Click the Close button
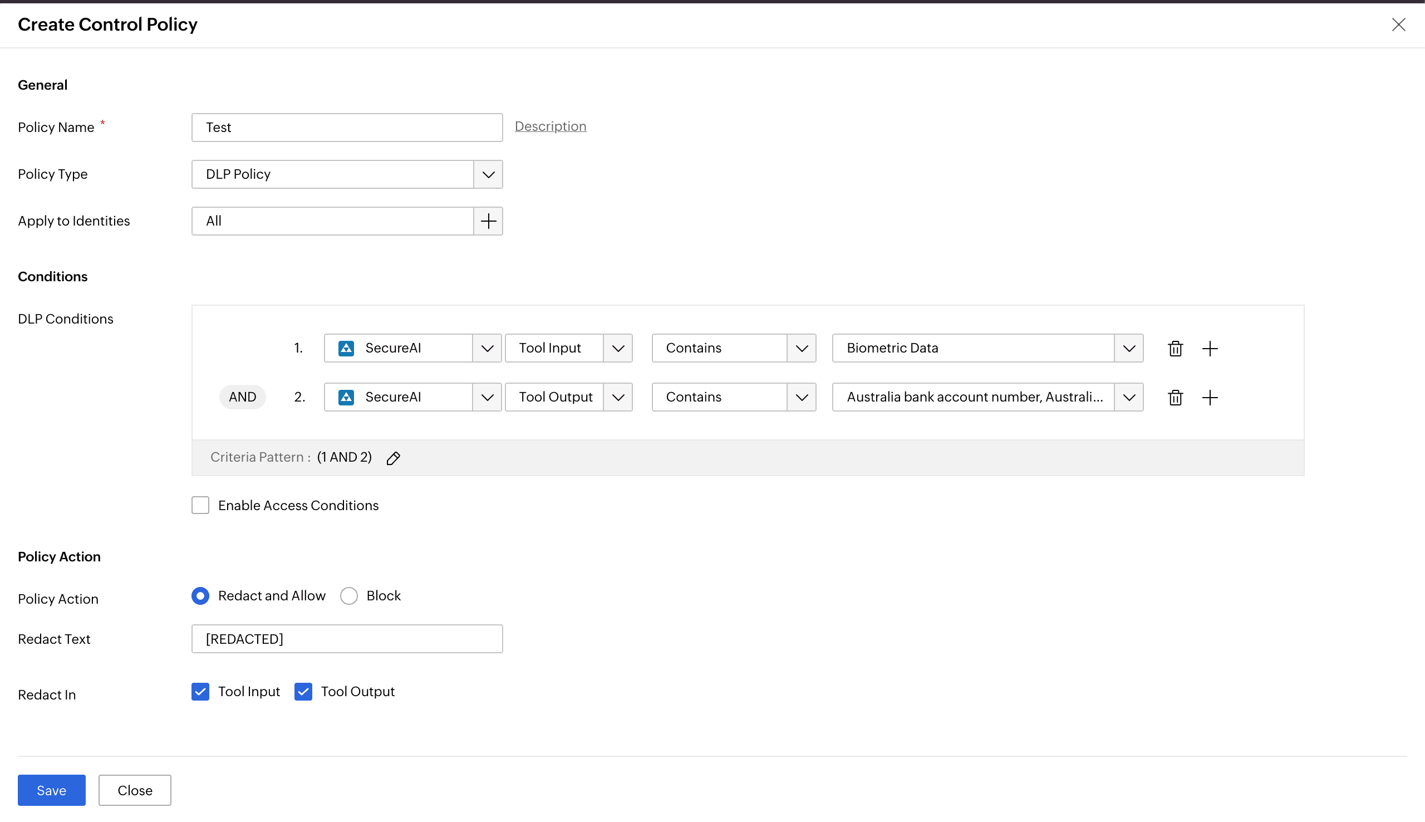Image resolution: width=1425 pixels, height=822 pixels. point(134,790)
